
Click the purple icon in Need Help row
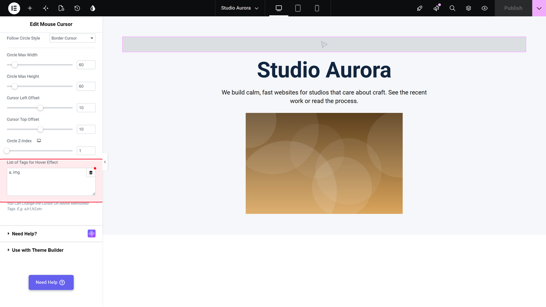pos(91,233)
